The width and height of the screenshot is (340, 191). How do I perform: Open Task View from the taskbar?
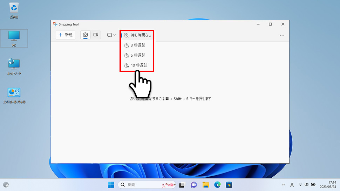(x=182, y=185)
